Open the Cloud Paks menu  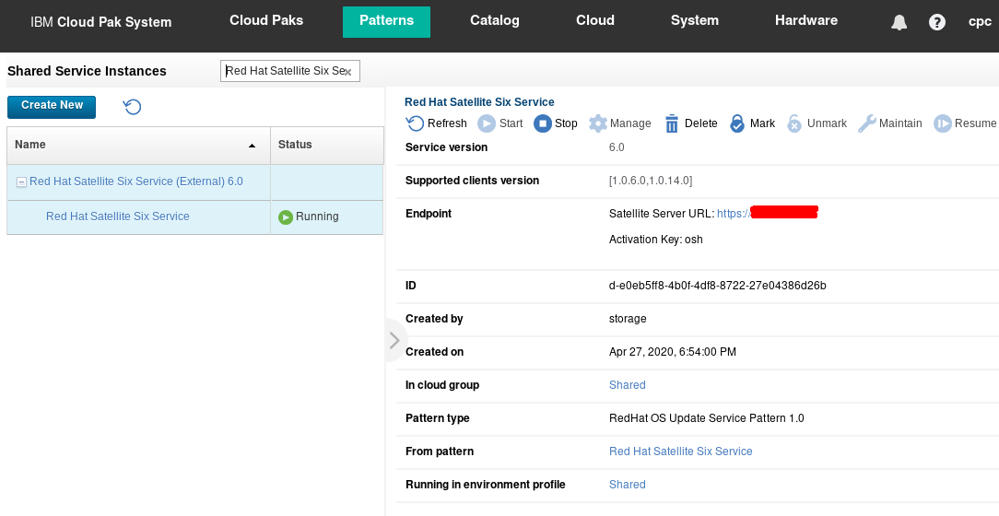coord(266,20)
